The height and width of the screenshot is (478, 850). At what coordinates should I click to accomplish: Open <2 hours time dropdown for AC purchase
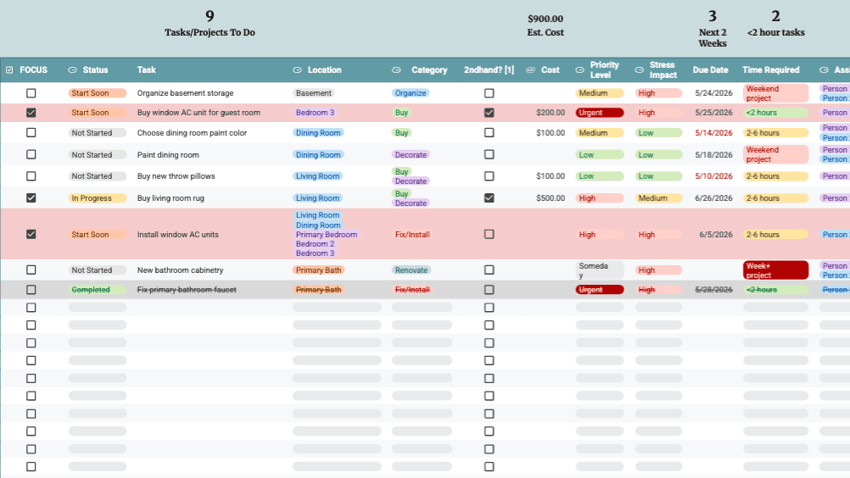pos(775,113)
